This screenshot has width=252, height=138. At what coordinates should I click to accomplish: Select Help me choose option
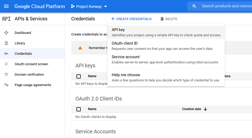tap(166, 77)
